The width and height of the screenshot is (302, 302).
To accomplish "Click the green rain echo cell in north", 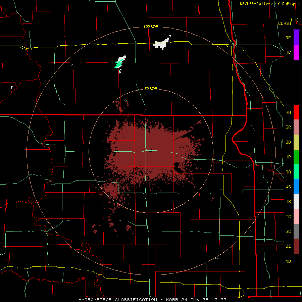I will [118, 64].
